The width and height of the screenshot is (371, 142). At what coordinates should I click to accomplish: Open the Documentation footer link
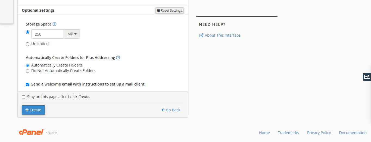[x=353, y=133]
